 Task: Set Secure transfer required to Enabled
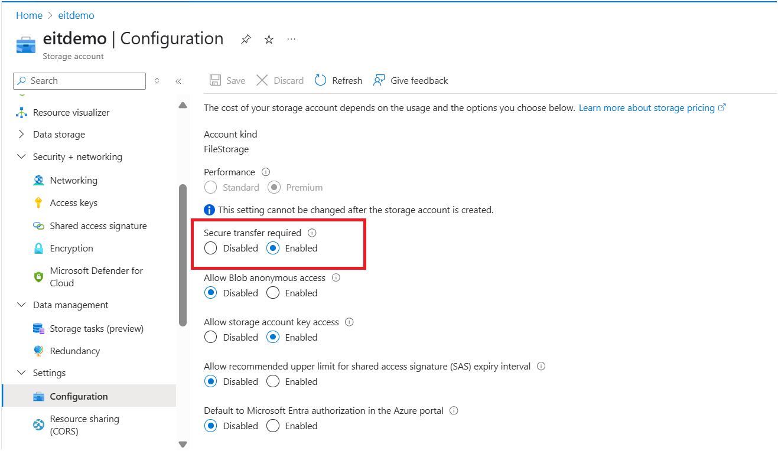click(272, 249)
